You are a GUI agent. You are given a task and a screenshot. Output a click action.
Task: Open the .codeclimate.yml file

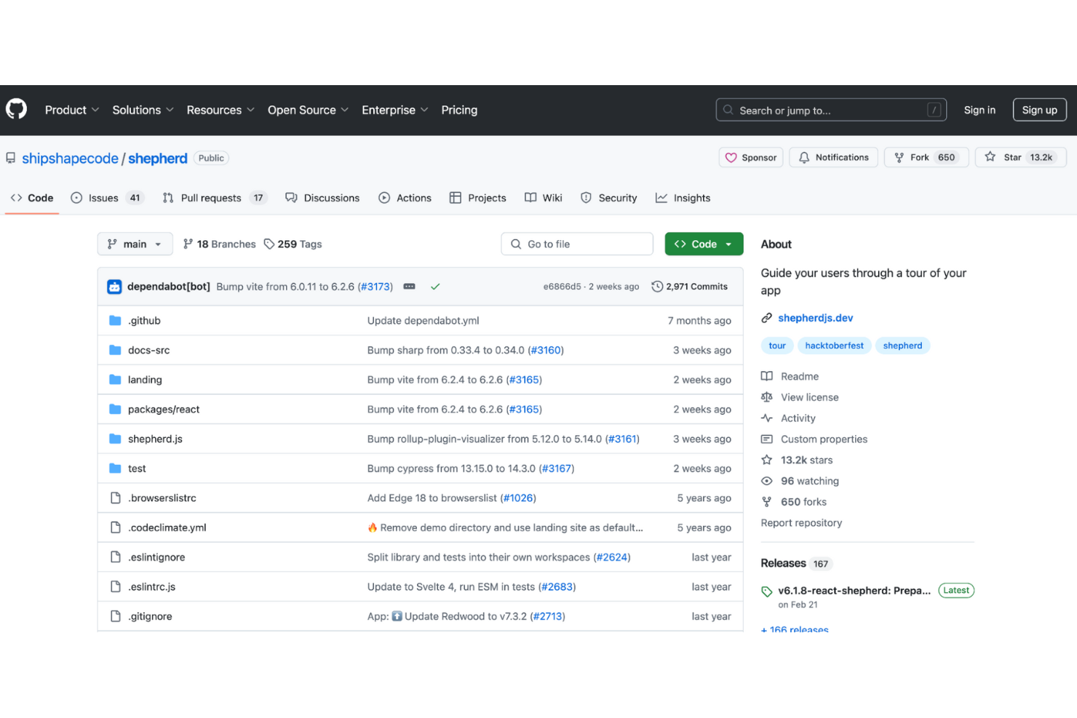point(167,527)
